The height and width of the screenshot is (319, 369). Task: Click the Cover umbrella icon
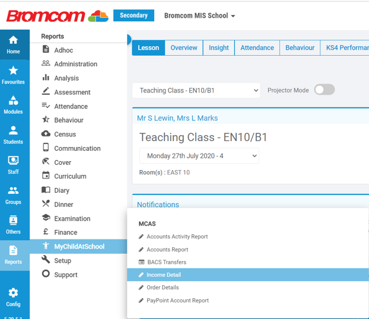(46, 162)
